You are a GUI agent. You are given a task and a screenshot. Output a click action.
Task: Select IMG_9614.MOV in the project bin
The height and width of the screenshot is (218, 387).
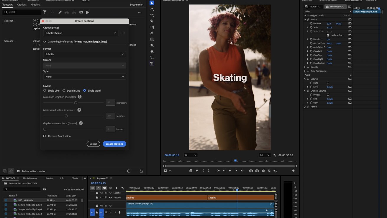[26, 200]
